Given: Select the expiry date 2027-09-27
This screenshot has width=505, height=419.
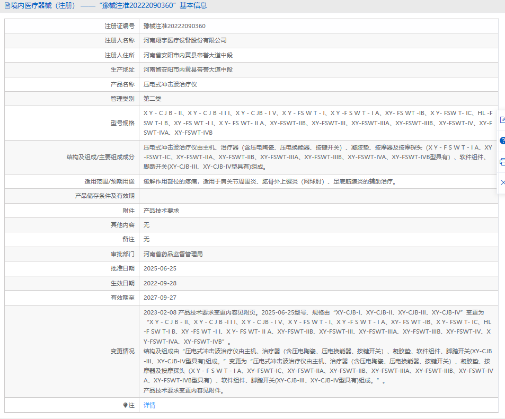Looking at the screenshot, I should [160, 298].
